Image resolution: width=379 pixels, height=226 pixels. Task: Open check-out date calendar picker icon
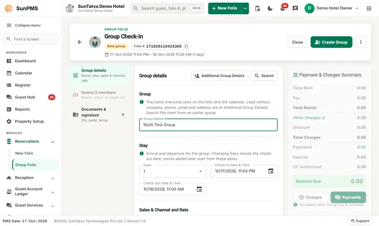pos(199,189)
